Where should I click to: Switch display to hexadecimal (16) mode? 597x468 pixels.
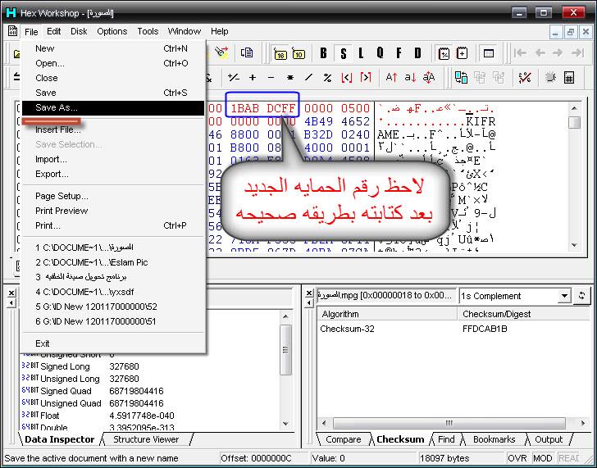(x=280, y=53)
